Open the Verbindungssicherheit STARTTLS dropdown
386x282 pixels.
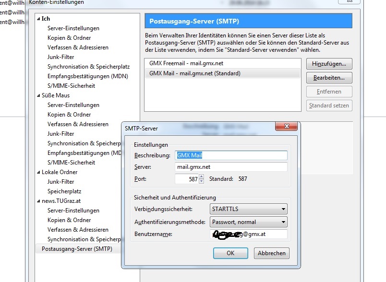click(248, 209)
